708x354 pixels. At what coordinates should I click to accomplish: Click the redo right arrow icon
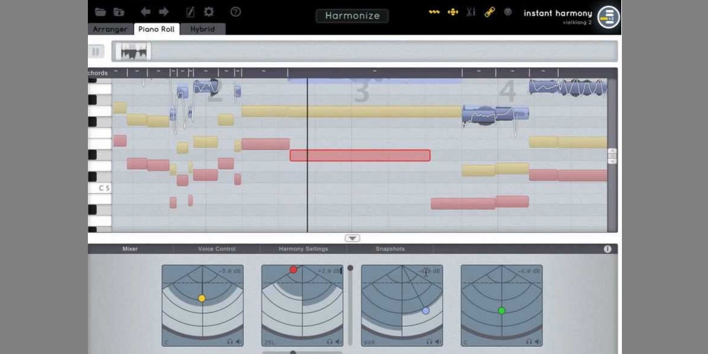click(x=164, y=12)
